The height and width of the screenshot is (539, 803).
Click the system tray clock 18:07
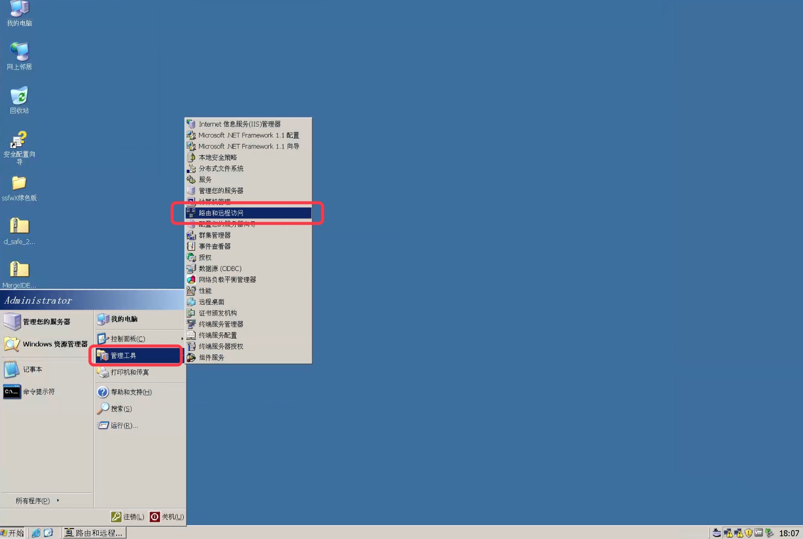point(789,533)
